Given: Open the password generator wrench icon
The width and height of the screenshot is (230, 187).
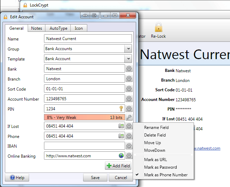Looking at the screenshot, I should (129, 117).
